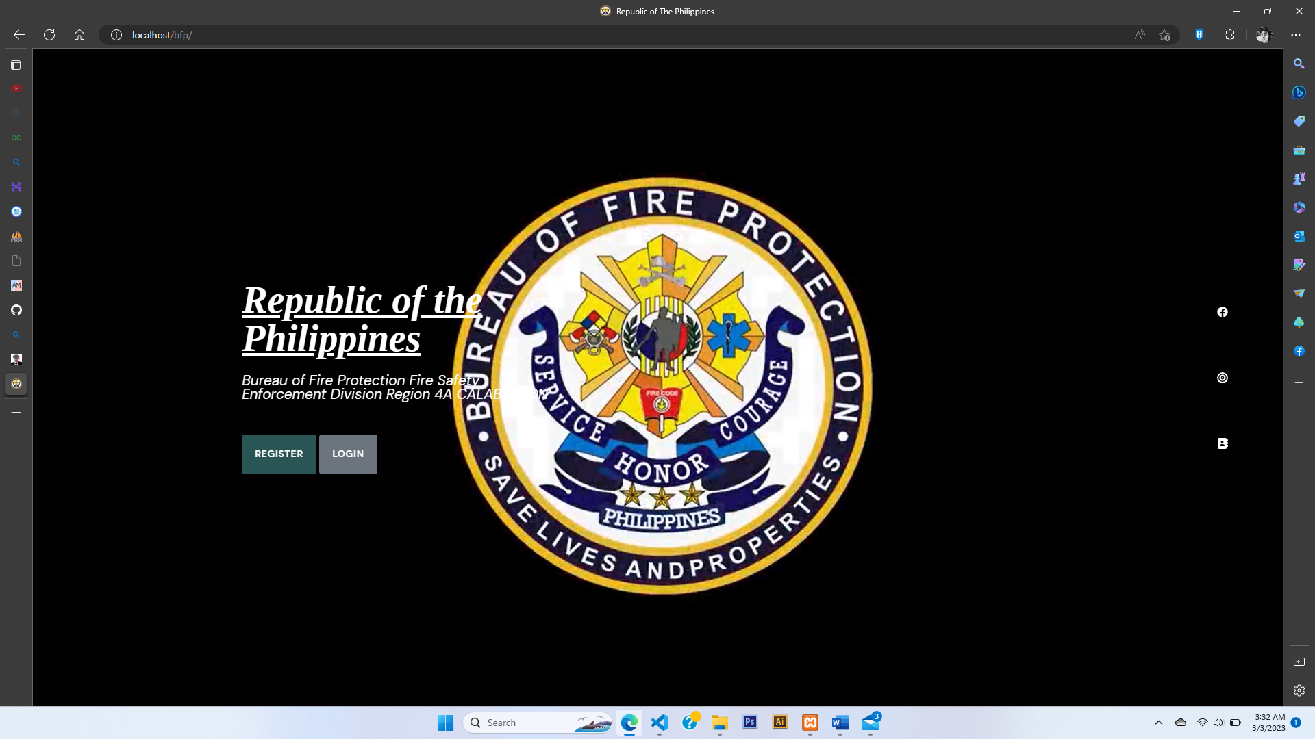Screen dimensions: 1315x739
Task: Open the sidebar search magnifier icon
Action: click(x=1299, y=64)
